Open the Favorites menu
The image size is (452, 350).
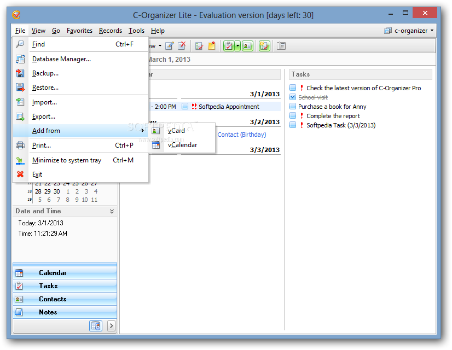point(79,31)
